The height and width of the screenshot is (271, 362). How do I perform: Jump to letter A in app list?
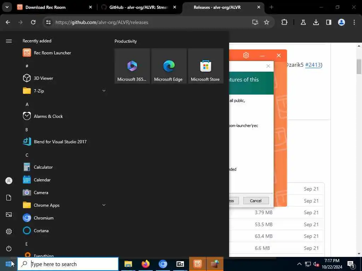click(27, 104)
